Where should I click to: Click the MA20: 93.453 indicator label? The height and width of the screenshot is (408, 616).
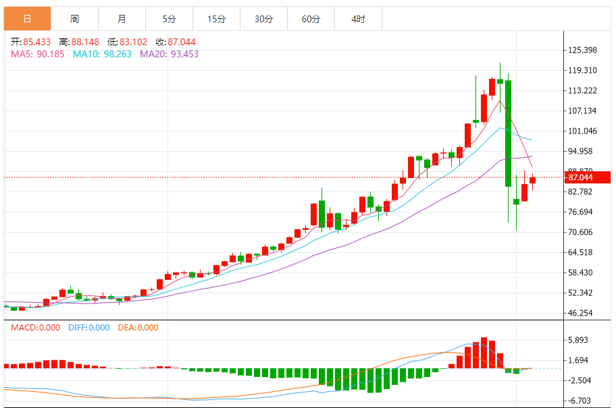point(169,54)
